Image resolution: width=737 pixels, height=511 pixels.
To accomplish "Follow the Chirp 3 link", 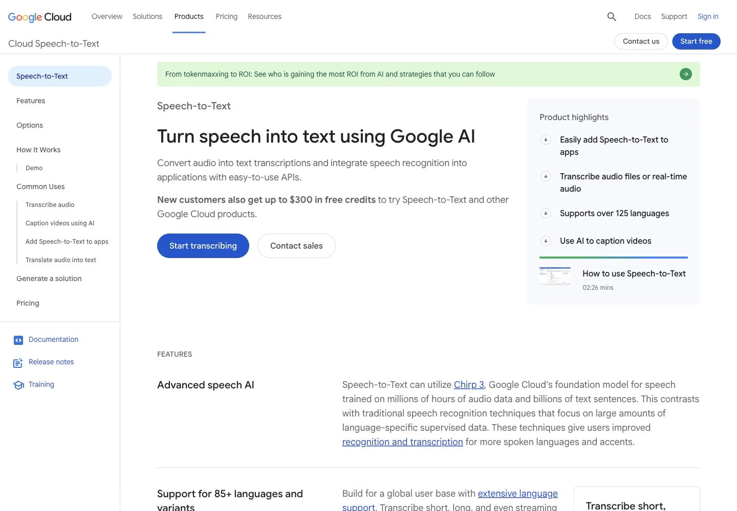I will [469, 385].
